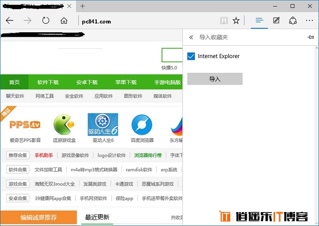Click the address bar pc841.com

(x=96, y=21)
